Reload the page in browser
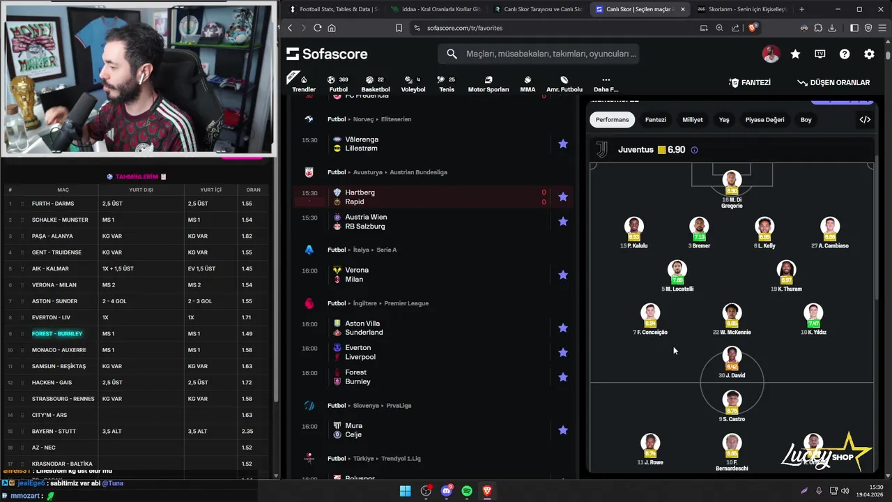The width and height of the screenshot is (892, 502). click(318, 28)
